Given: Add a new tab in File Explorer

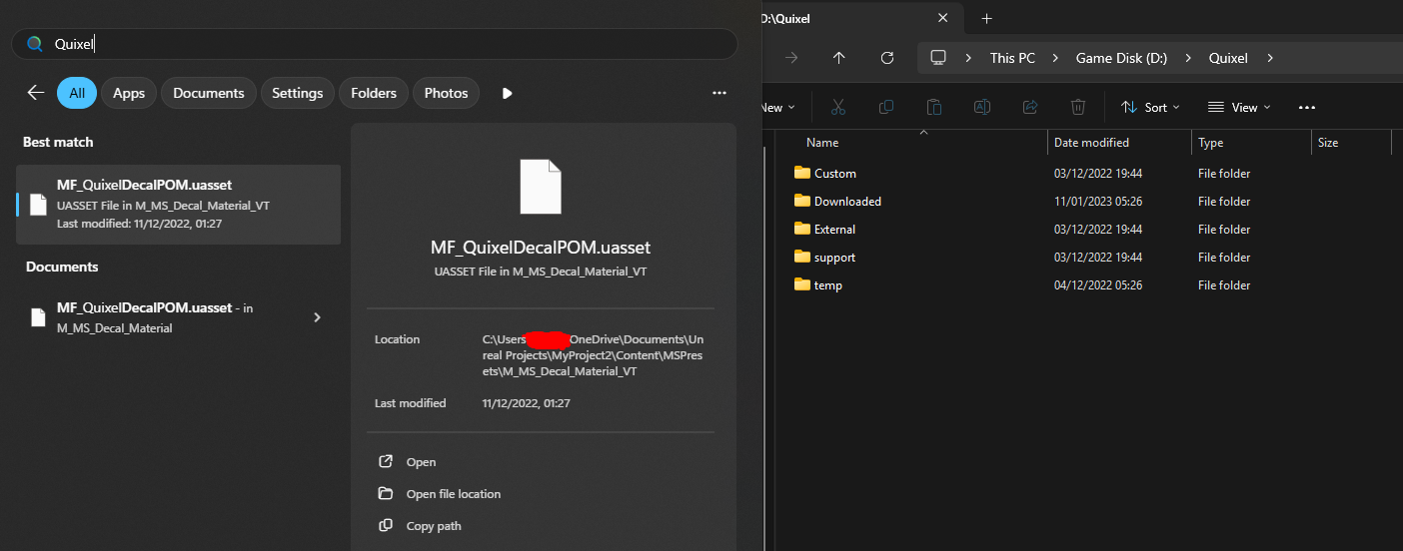Looking at the screenshot, I should pos(987,18).
